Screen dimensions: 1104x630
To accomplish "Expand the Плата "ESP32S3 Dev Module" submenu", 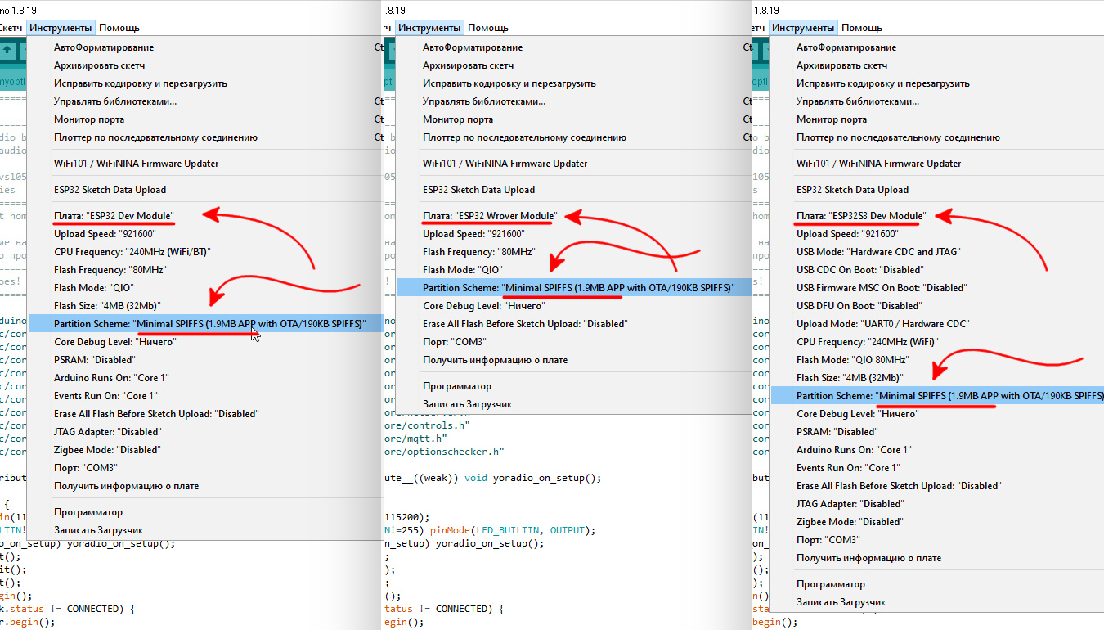I will tap(859, 216).
